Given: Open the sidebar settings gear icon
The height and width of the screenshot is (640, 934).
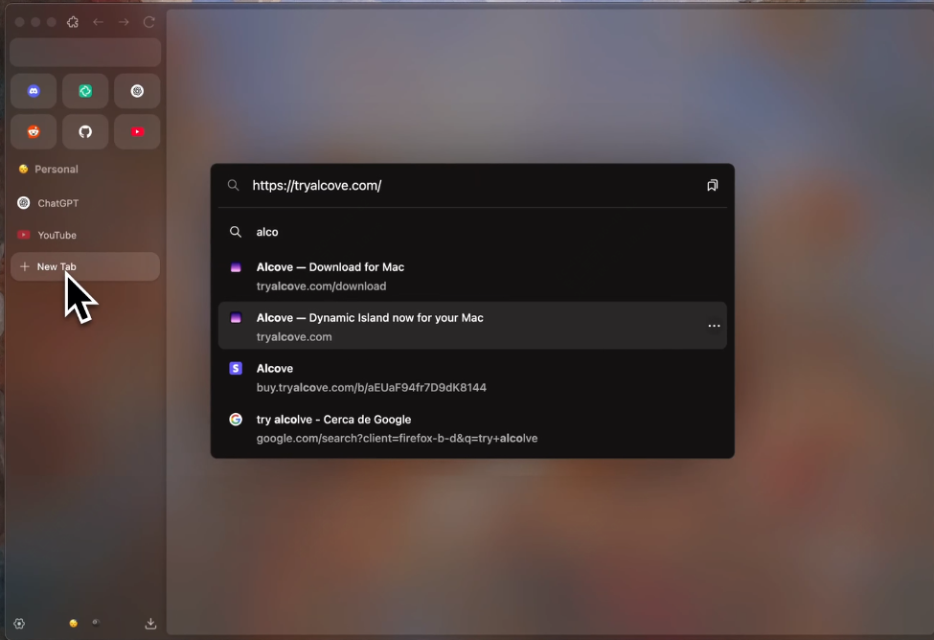Looking at the screenshot, I should (19, 624).
